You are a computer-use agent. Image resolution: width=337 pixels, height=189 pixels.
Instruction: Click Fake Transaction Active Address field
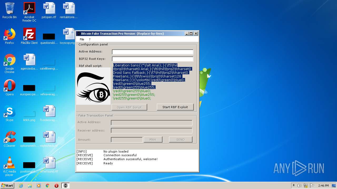pos(152,123)
